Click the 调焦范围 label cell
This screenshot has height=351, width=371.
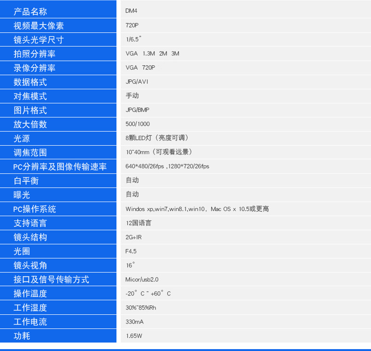pos(58,152)
